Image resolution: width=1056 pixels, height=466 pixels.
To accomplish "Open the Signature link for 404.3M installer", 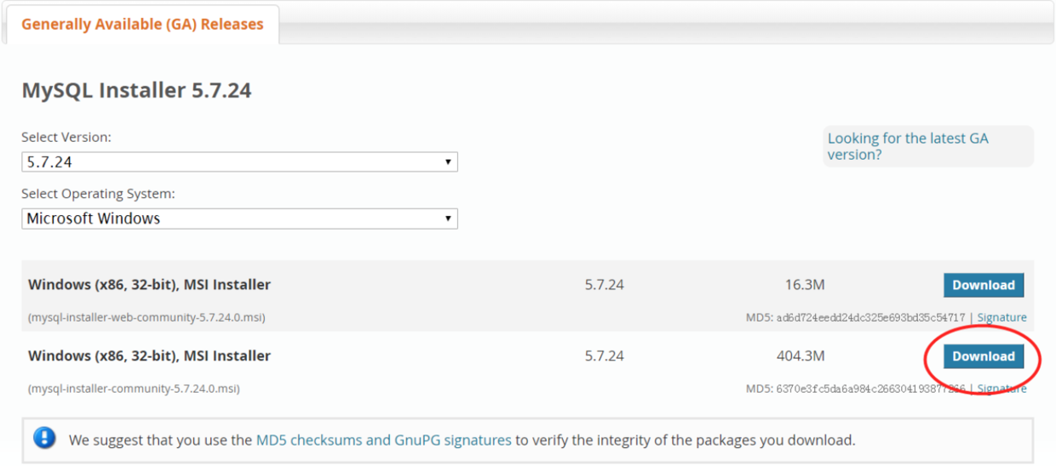I will (x=1001, y=389).
